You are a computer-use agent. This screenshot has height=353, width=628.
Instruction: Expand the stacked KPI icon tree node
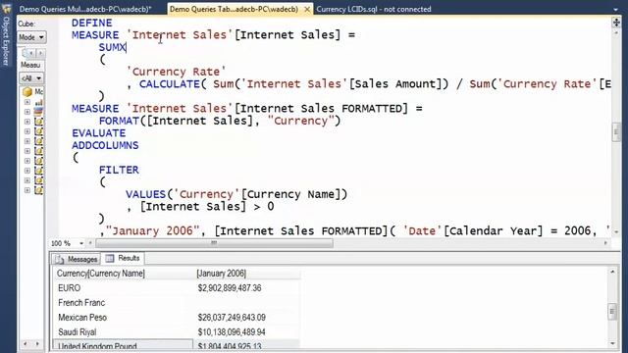pyautogui.click(x=27, y=112)
